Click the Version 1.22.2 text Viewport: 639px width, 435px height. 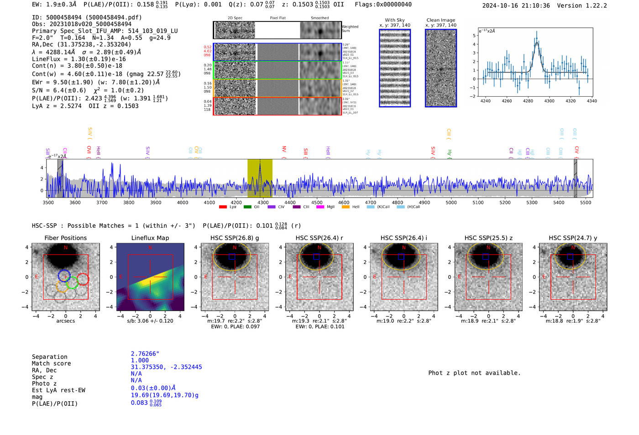click(x=582, y=6)
